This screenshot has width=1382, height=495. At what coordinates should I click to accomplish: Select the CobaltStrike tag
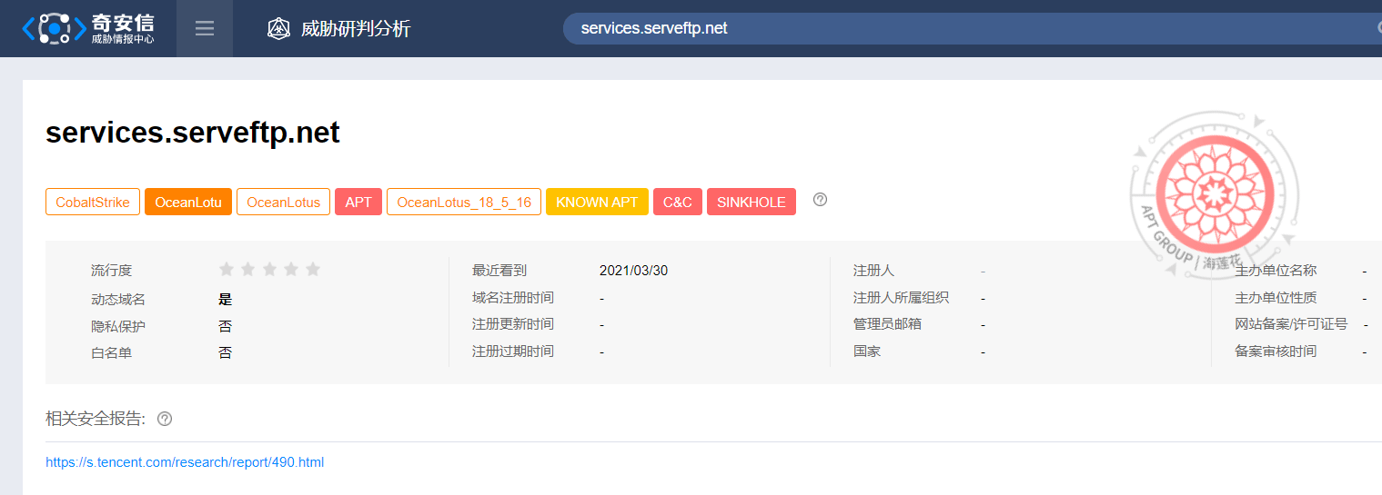pos(93,202)
